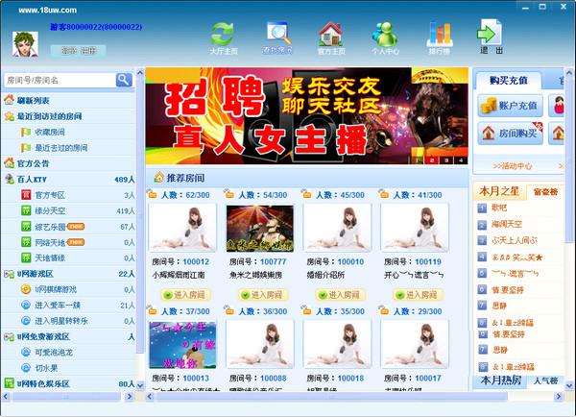Image resolution: width=576 pixels, height=417 pixels.
Task: Click the 账户充值 button
Action: click(x=510, y=106)
